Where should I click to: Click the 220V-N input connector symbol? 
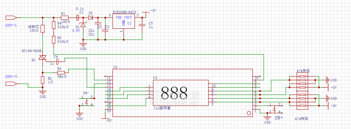(11, 84)
